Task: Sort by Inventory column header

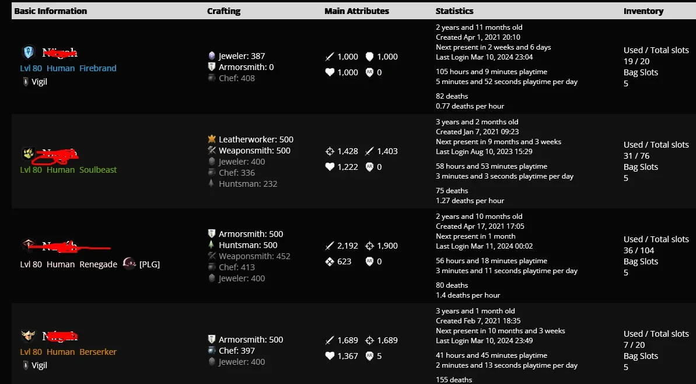Action: click(x=643, y=11)
